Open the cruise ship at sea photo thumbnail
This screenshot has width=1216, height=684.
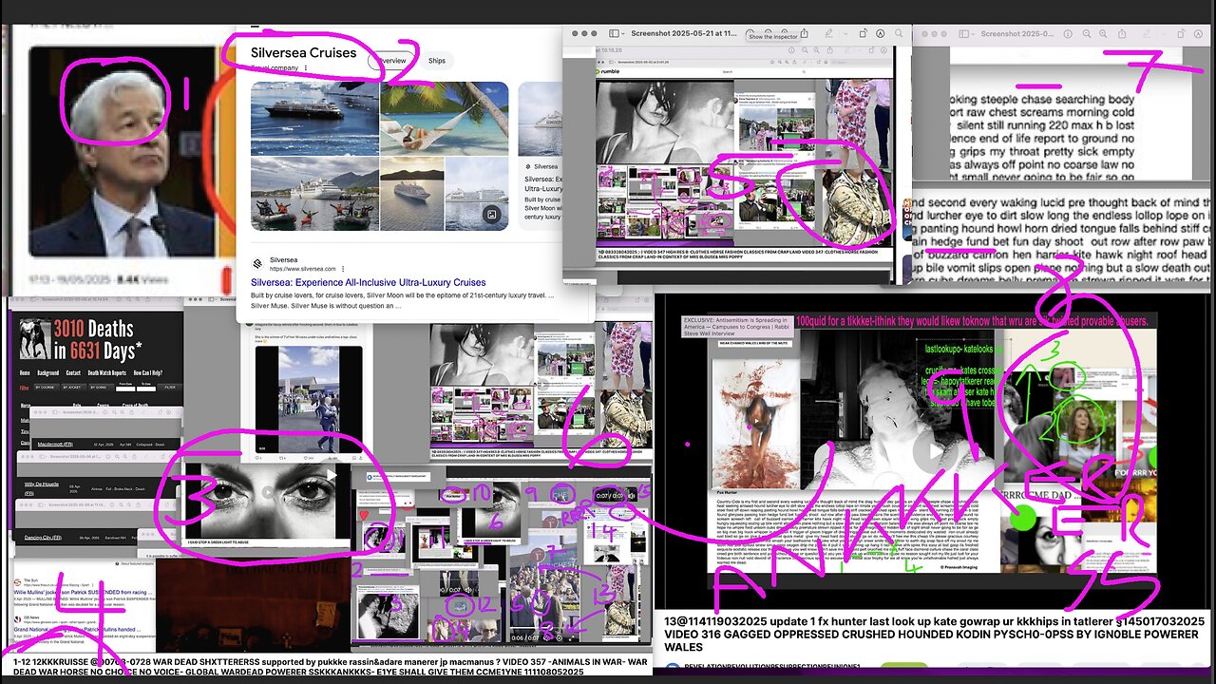coord(313,118)
